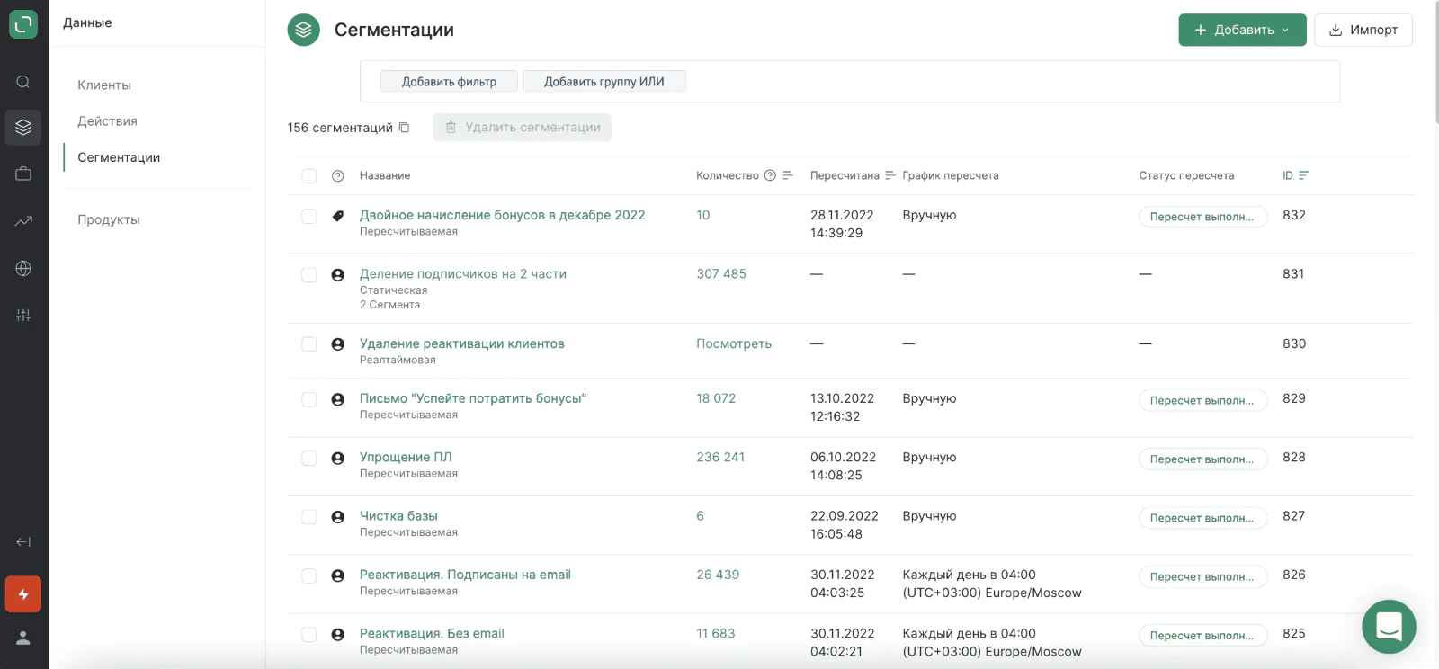Click the person icon of Удаление реактивации клиентов

click(338, 344)
